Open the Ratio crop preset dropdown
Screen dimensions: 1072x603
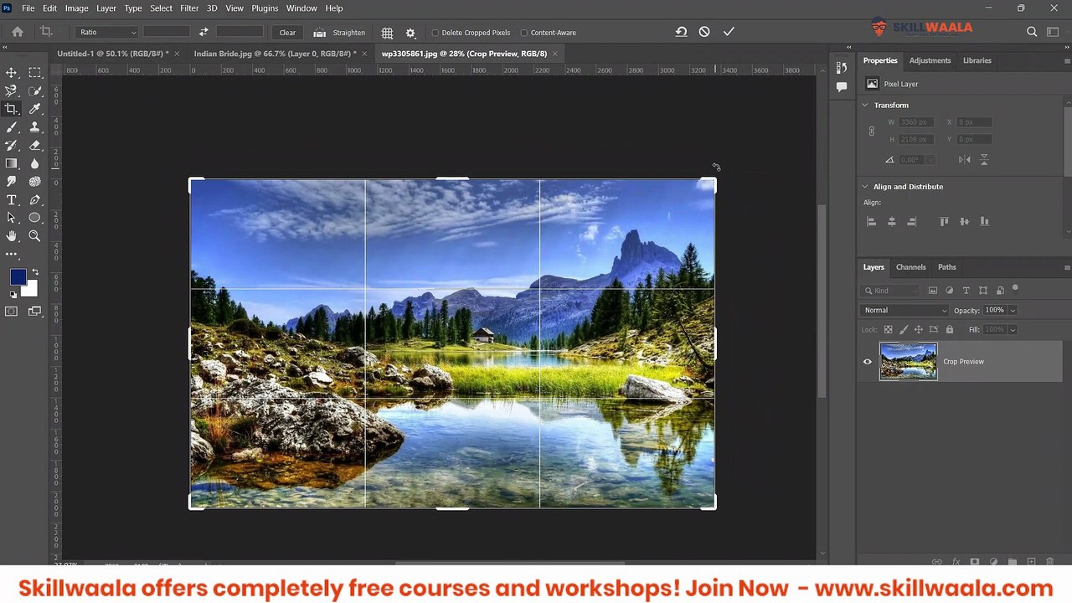coord(107,32)
